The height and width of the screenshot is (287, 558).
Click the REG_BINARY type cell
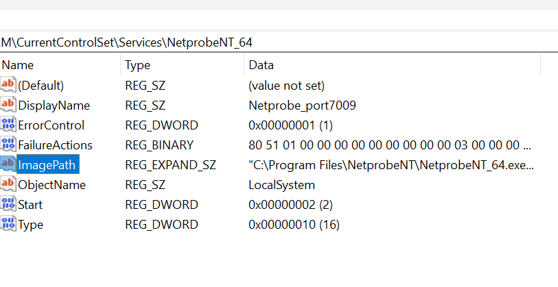point(159,145)
